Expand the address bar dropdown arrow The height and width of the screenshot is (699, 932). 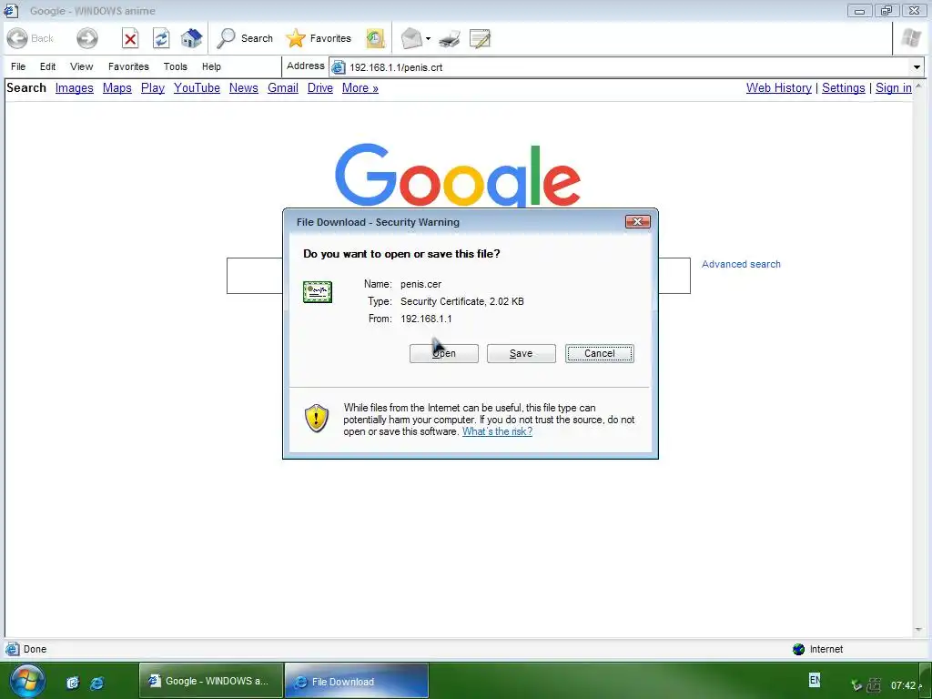click(917, 67)
